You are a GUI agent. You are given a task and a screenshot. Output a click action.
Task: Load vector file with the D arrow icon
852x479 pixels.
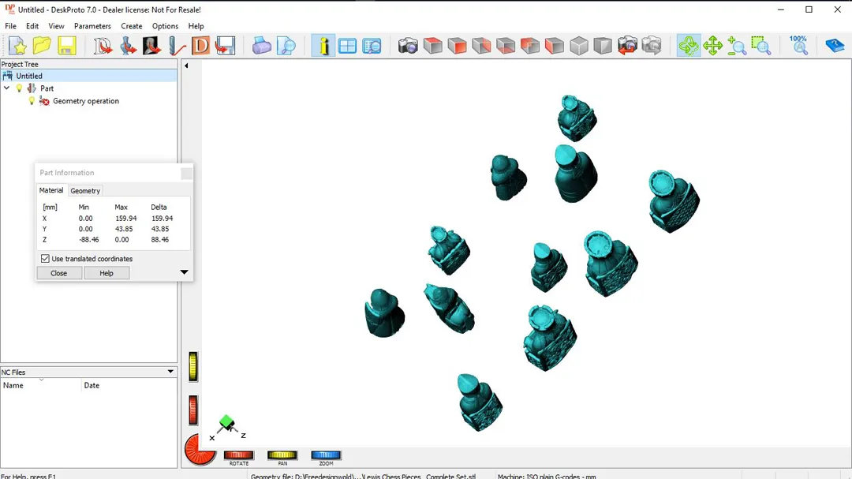[x=102, y=46]
